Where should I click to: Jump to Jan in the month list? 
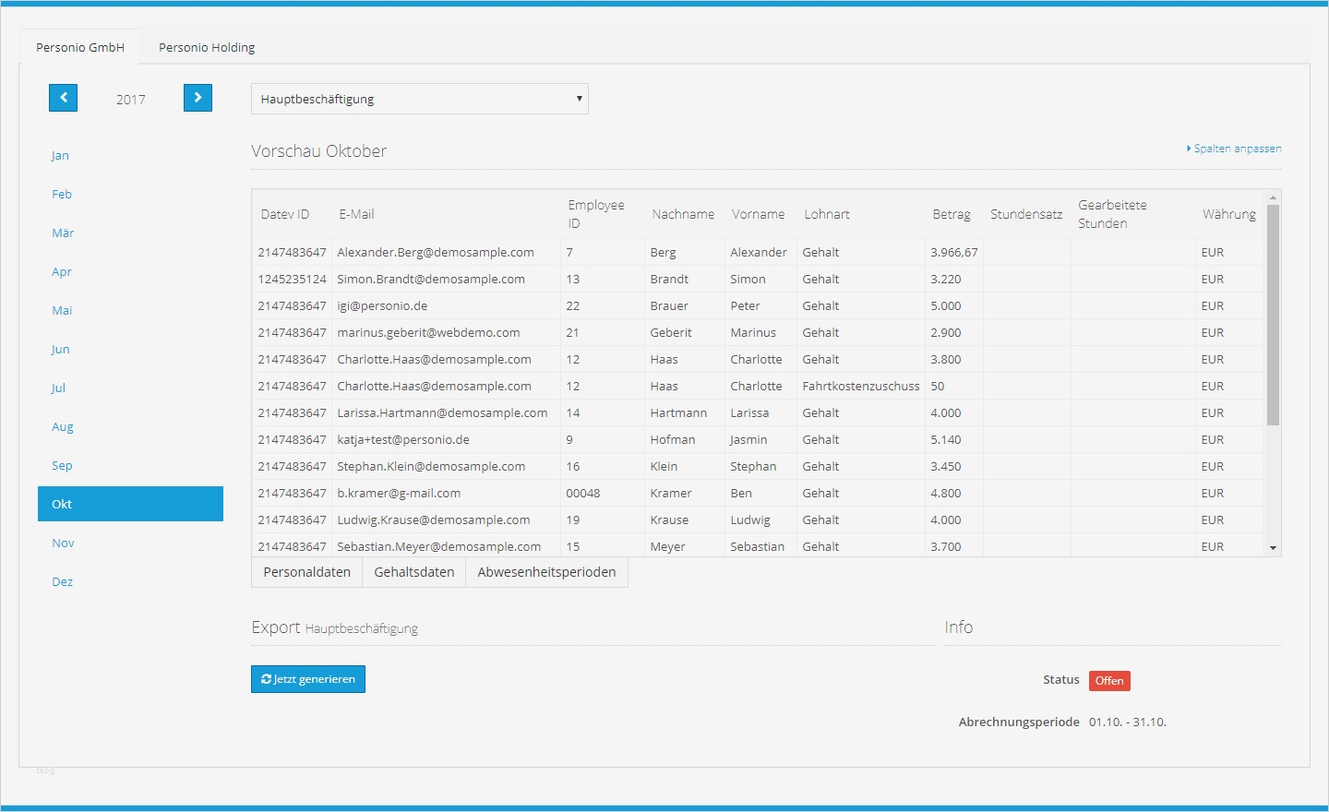[60, 155]
